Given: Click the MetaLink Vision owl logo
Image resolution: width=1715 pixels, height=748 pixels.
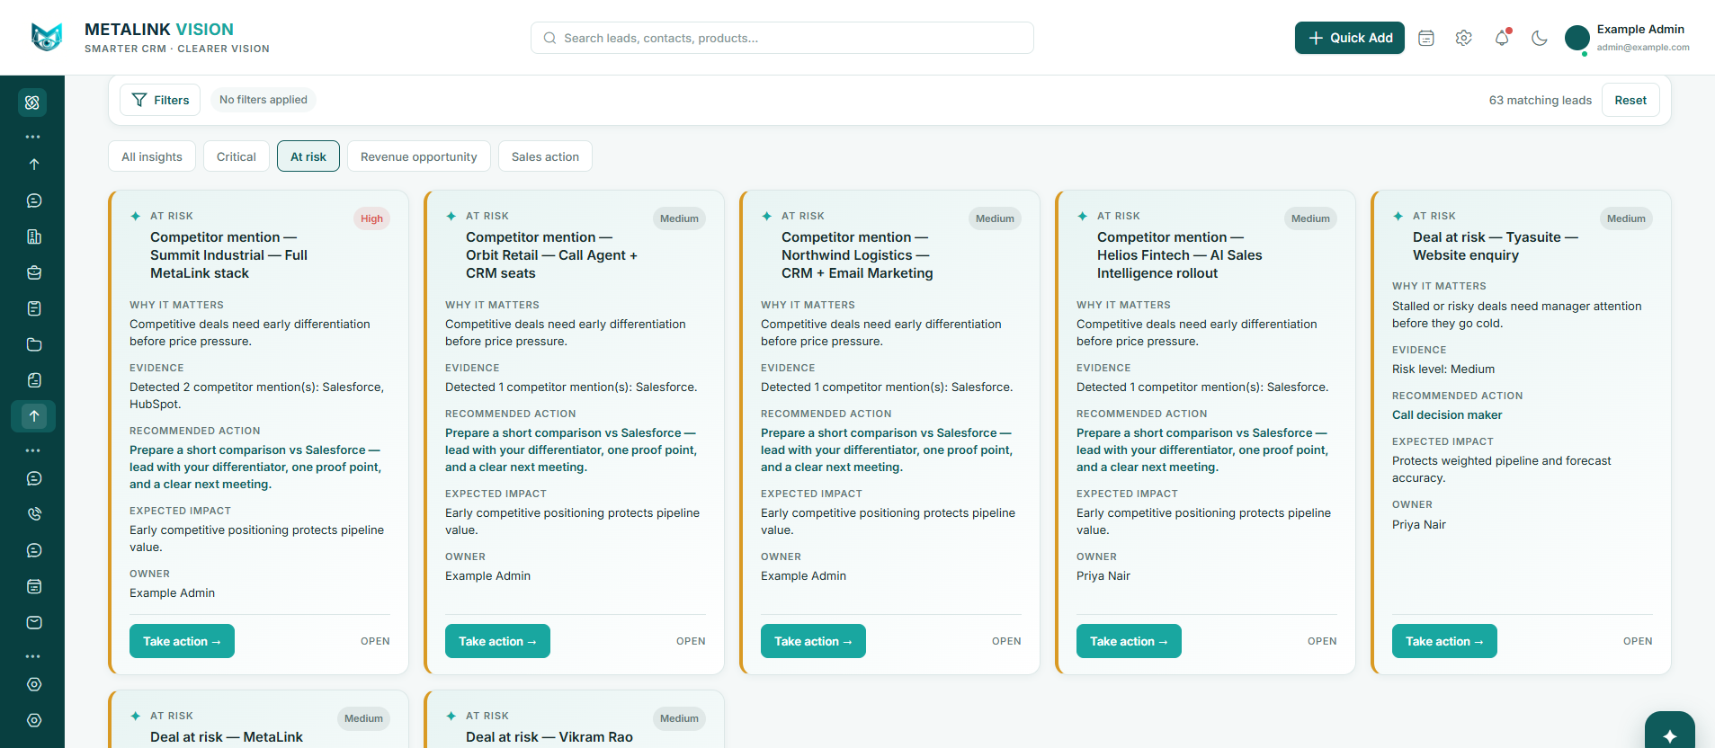Looking at the screenshot, I should [47, 37].
